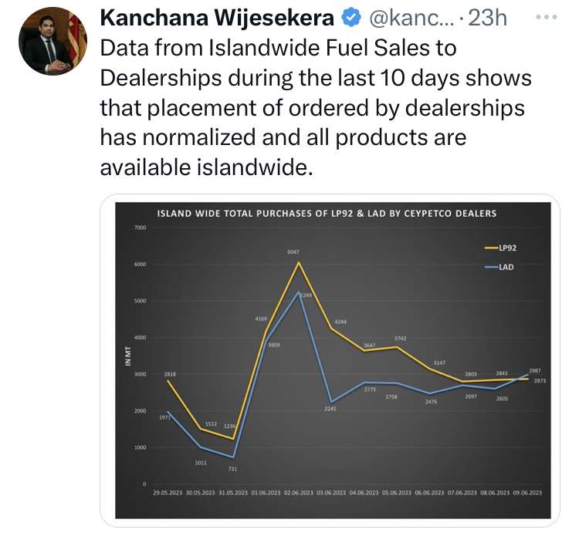Viewport: 579px width, 533px height.
Task: Open the 23h tweet timestamp
Action: (487, 17)
